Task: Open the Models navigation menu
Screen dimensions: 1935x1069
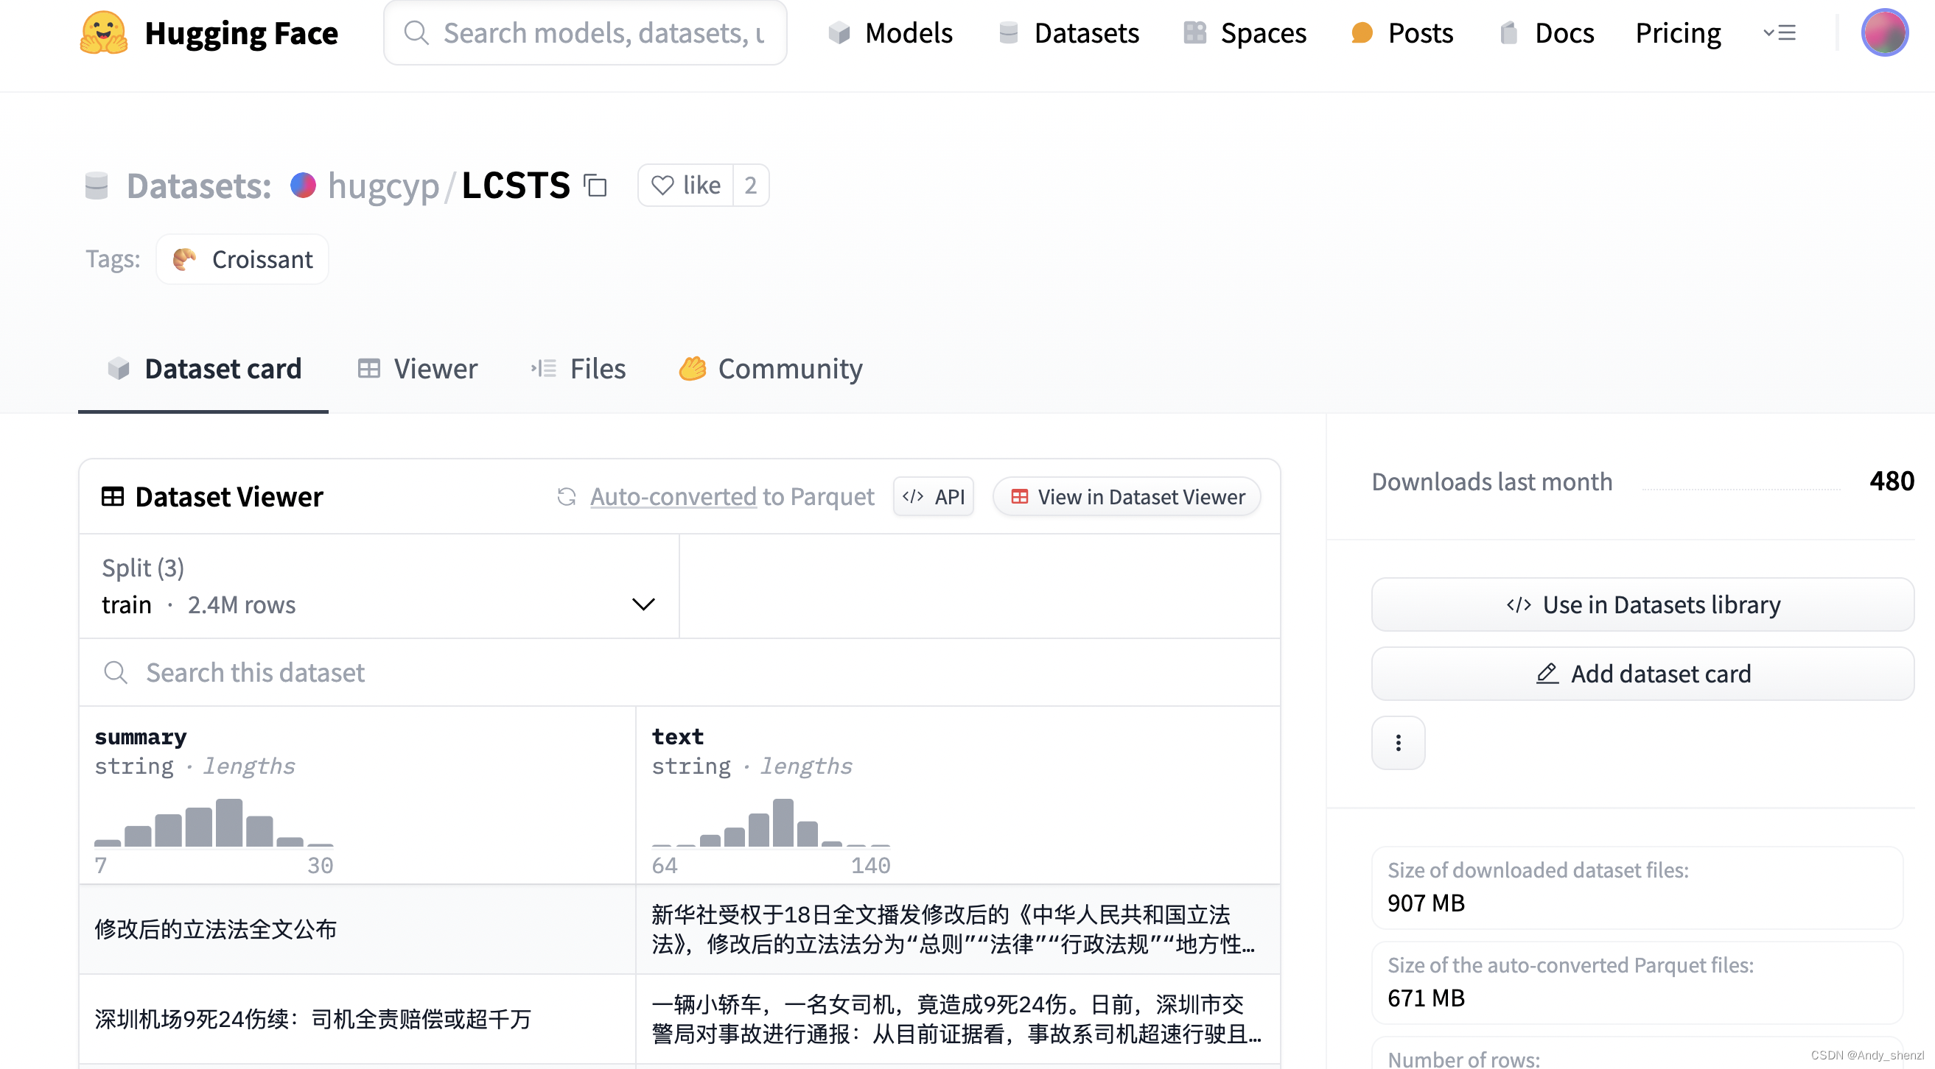Action: [x=890, y=33]
